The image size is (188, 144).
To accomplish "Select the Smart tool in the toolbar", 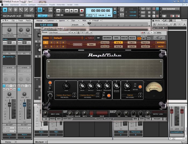I will tap(5, 10).
